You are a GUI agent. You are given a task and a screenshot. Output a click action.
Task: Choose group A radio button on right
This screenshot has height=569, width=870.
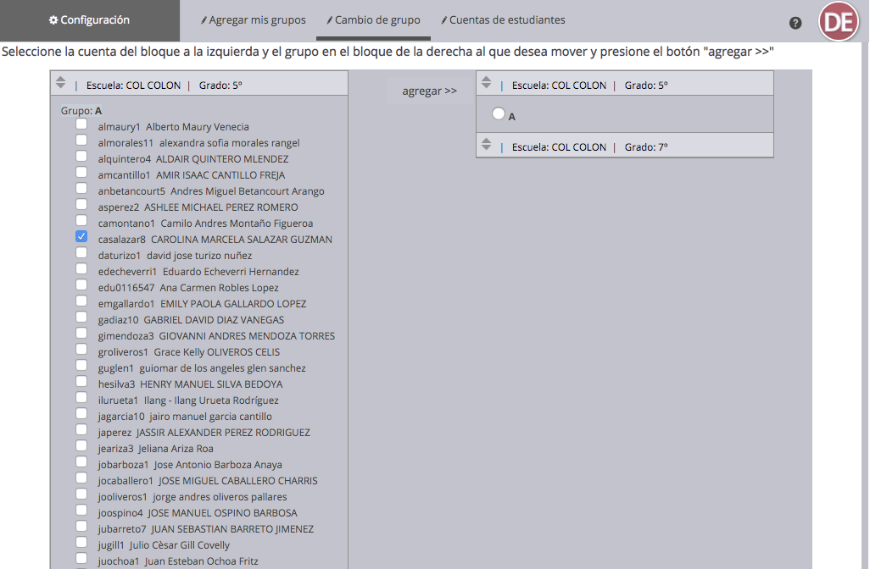coord(498,113)
